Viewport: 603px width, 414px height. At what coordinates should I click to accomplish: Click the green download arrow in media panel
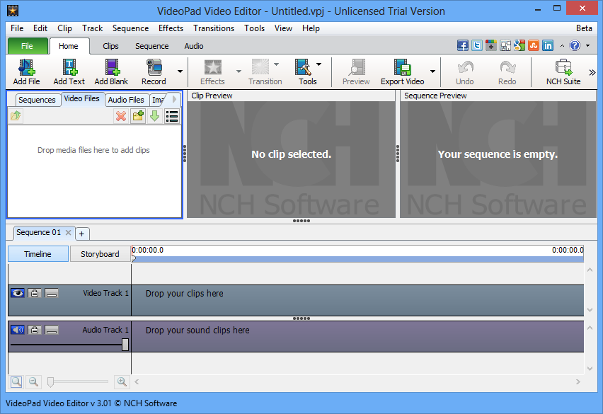[x=154, y=116]
